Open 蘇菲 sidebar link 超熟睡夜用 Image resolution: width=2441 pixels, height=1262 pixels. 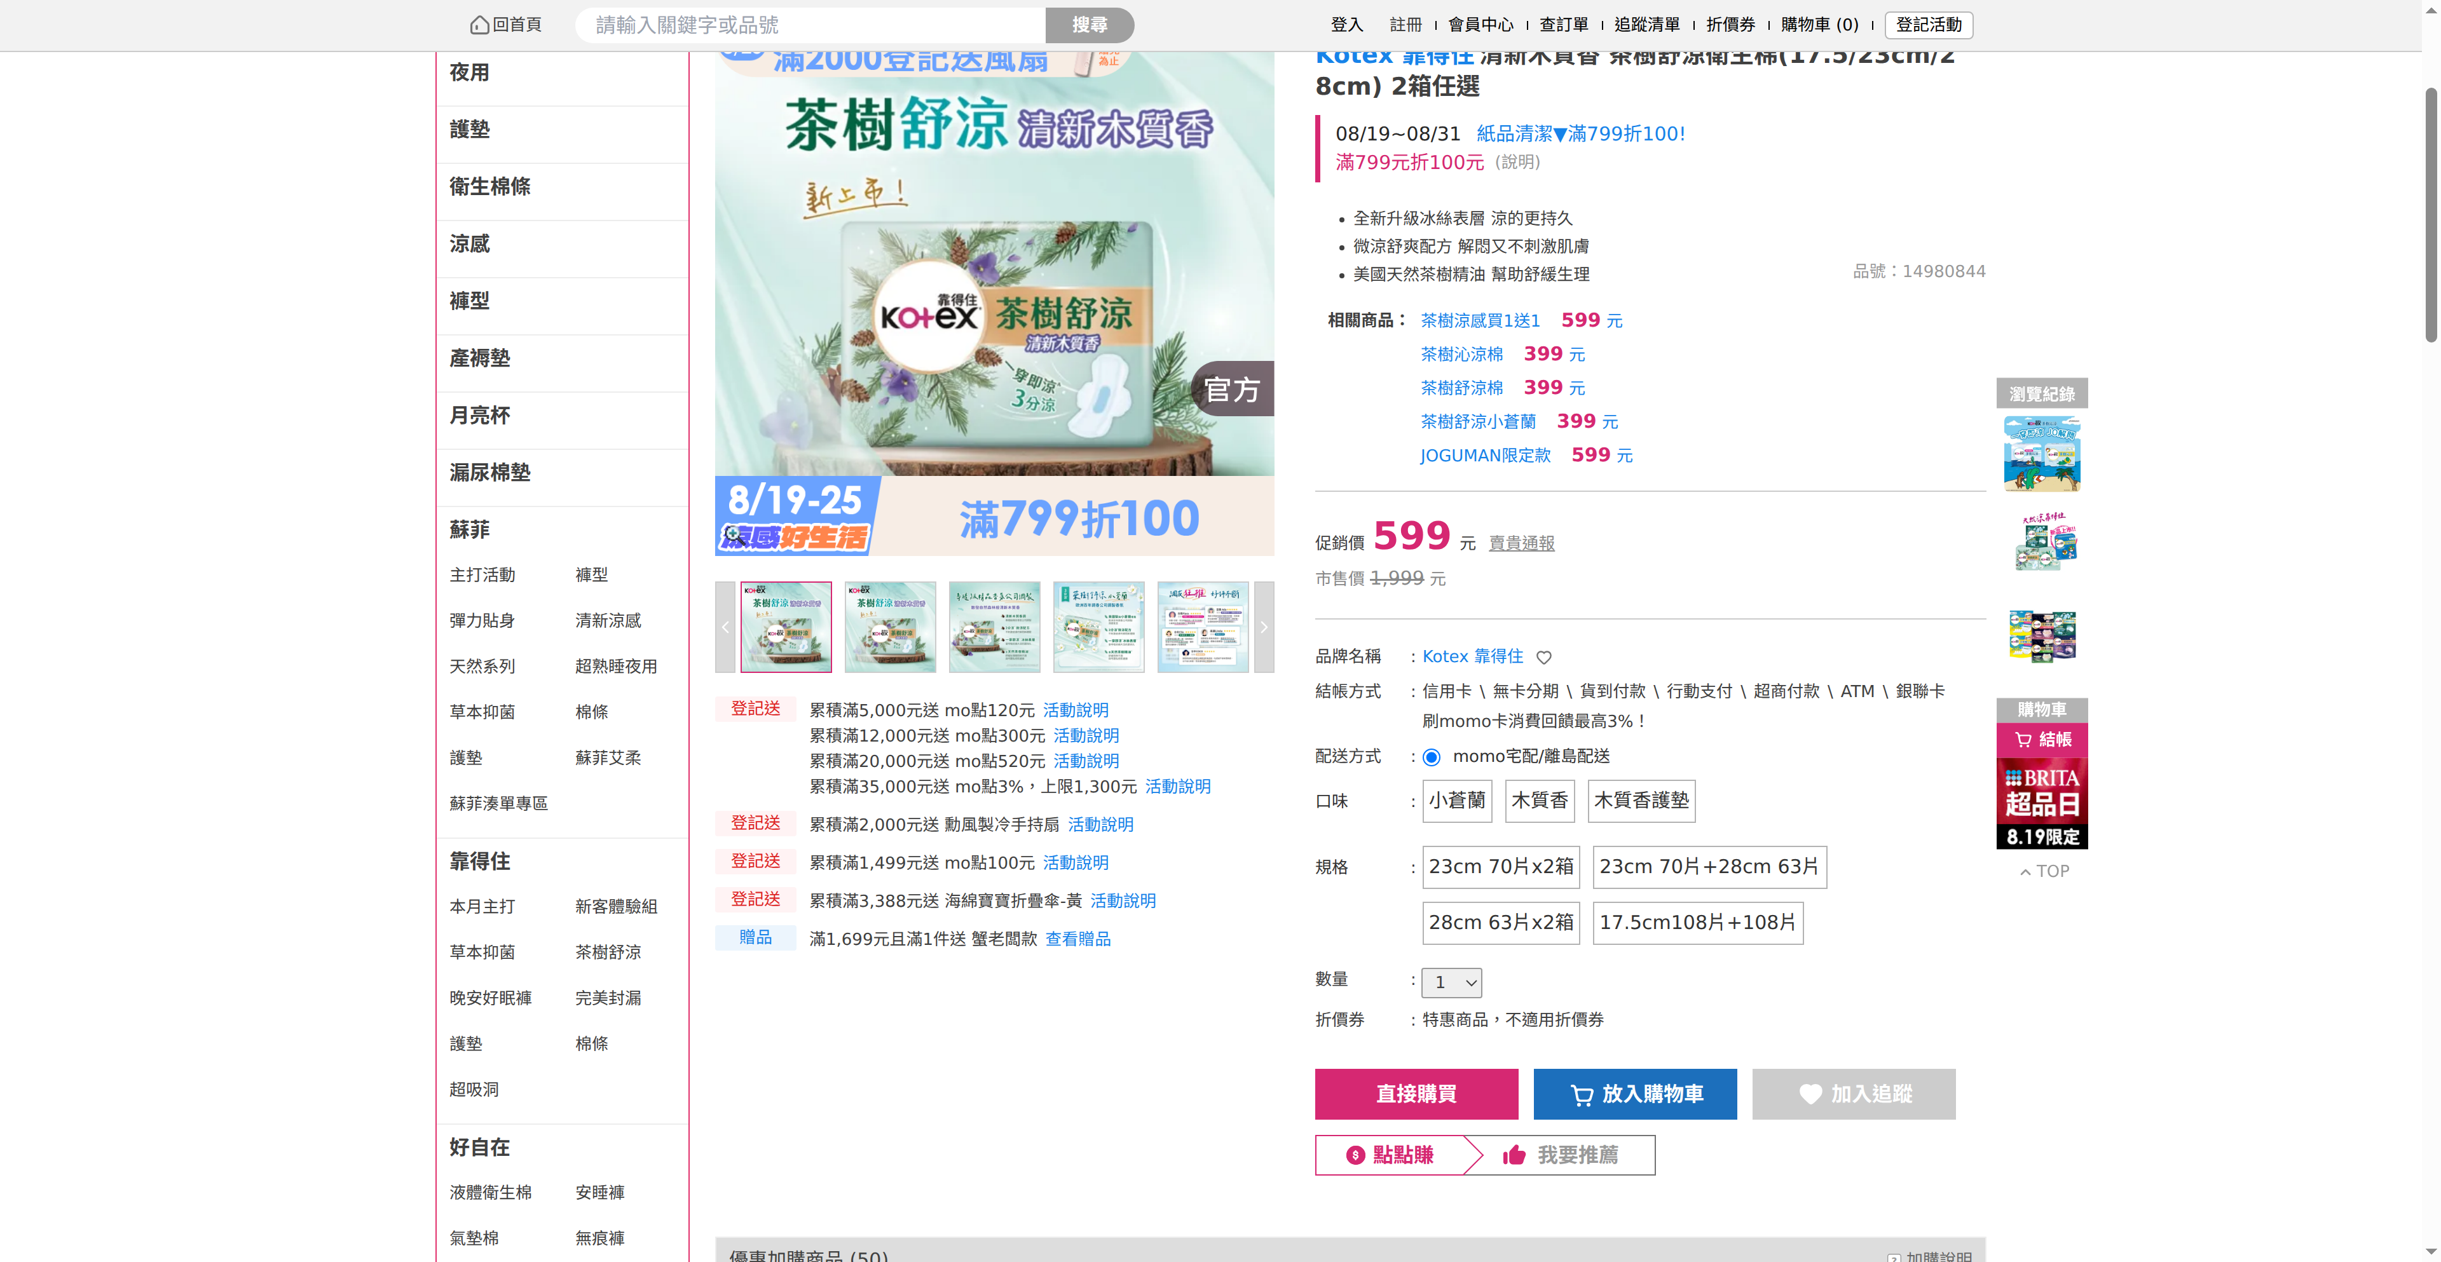tap(616, 667)
